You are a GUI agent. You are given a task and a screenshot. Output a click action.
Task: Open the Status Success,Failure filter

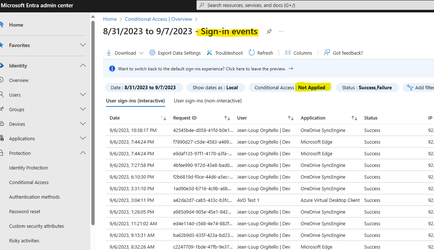367,87
